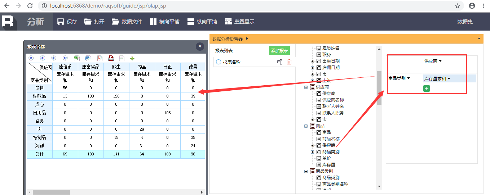Viewport: 490px width, 195px height.
Task: Close the 报表名称 report window
Action: (200, 46)
